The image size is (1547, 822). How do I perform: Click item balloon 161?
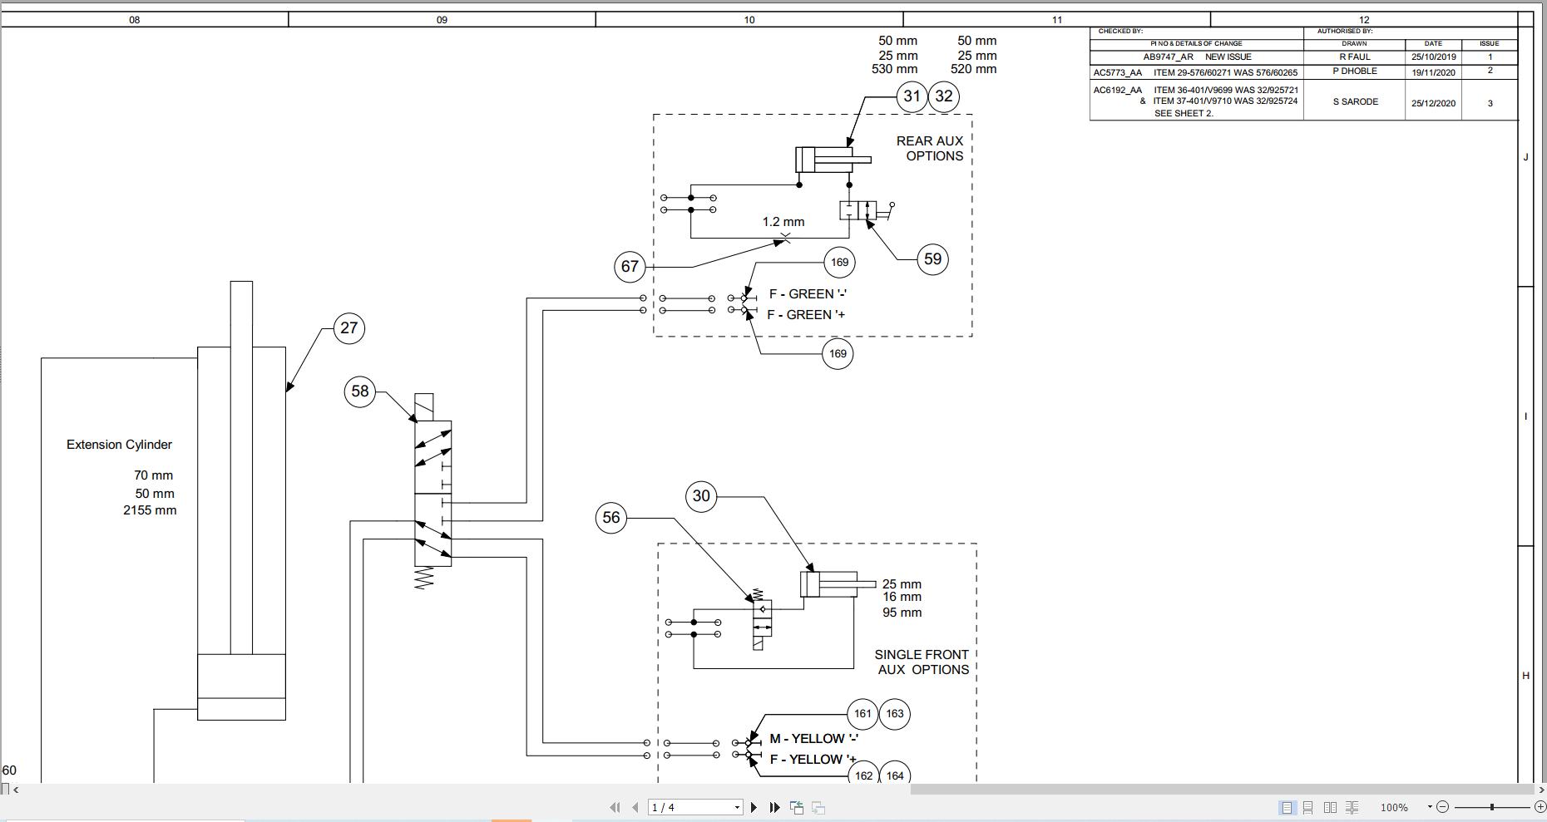[863, 714]
